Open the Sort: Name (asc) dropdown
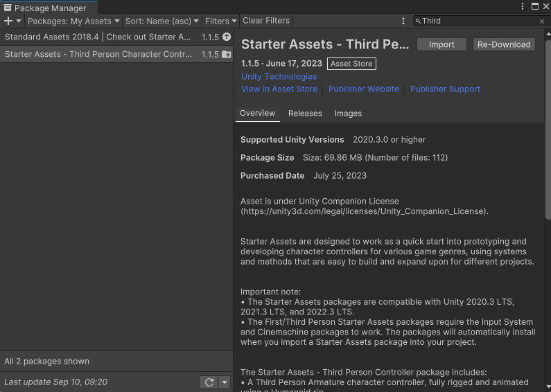This screenshot has width=551, height=392. point(162,21)
